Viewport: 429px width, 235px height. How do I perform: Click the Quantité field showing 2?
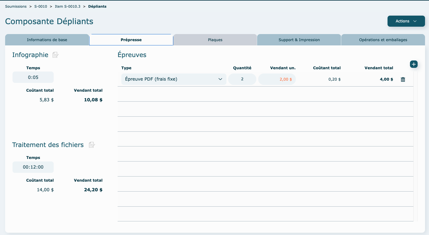(x=242, y=79)
